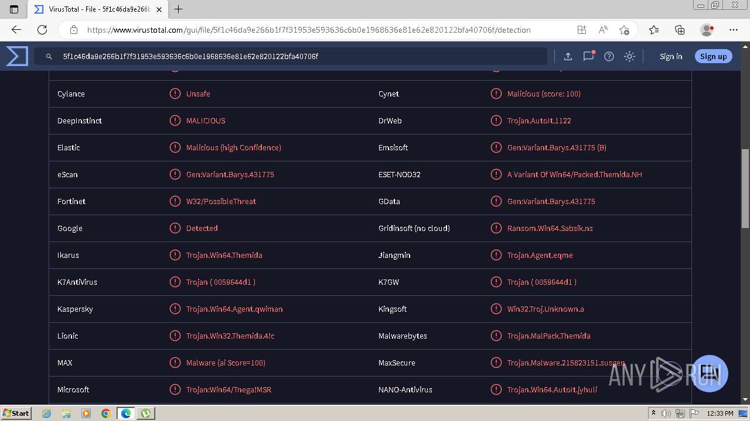Click the page vertical scrollbar thumb

[x=745, y=188]
